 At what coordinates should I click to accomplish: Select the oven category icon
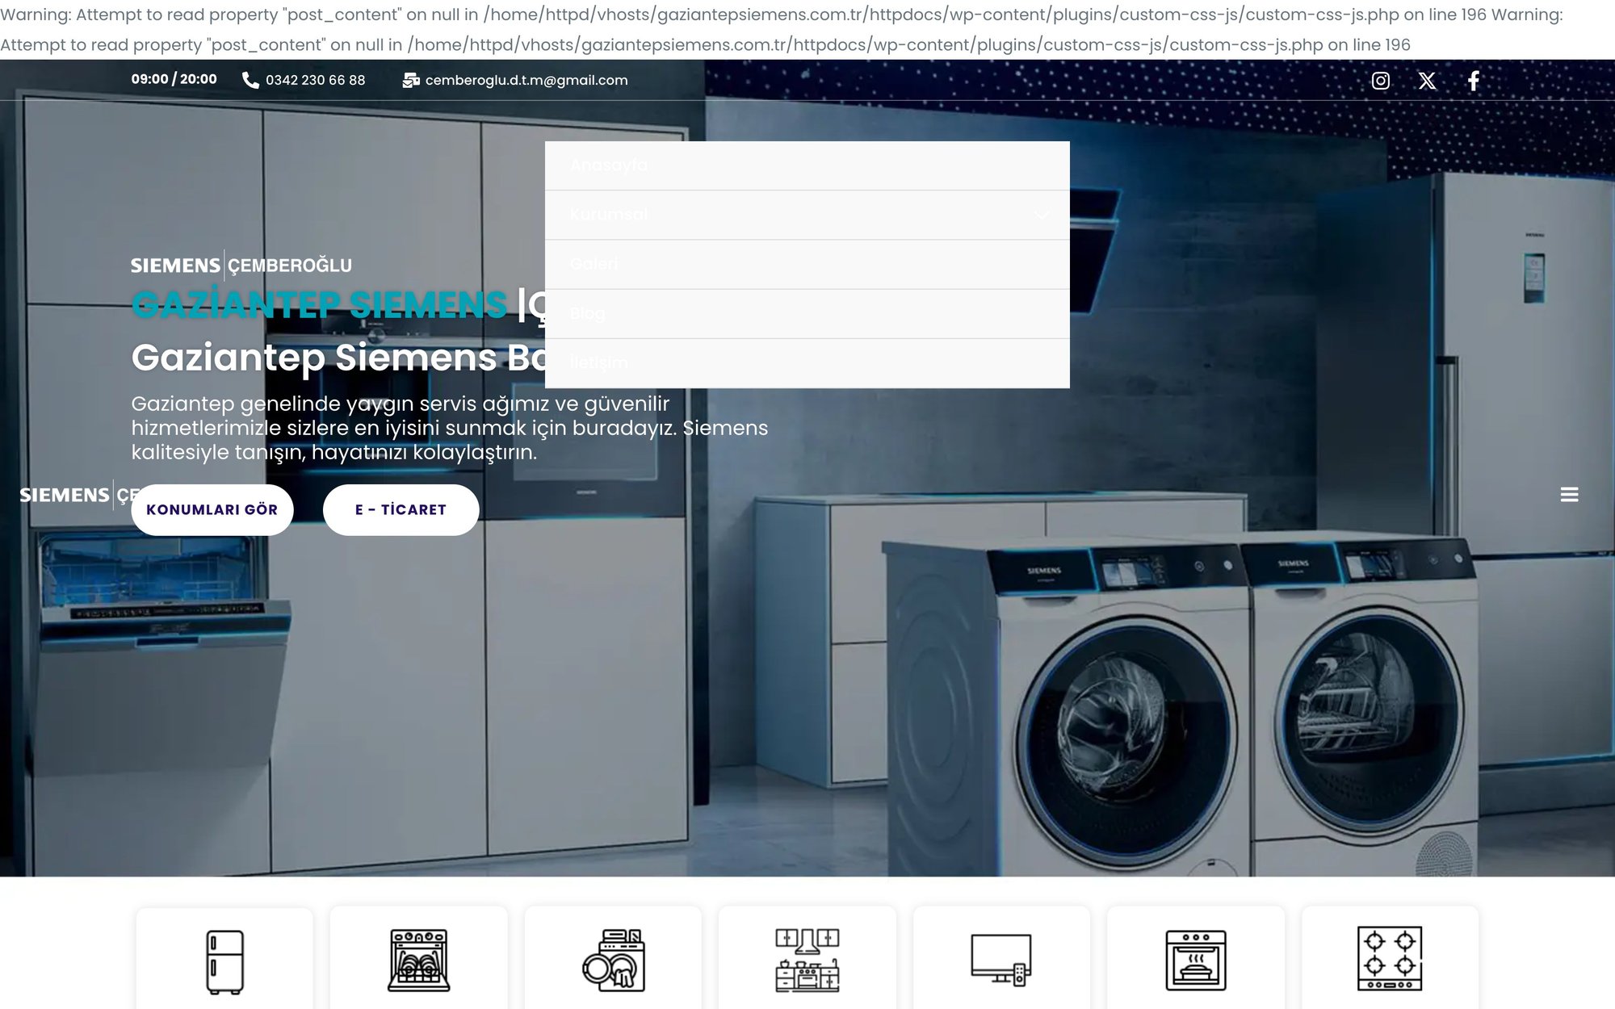coord(1196,961)
